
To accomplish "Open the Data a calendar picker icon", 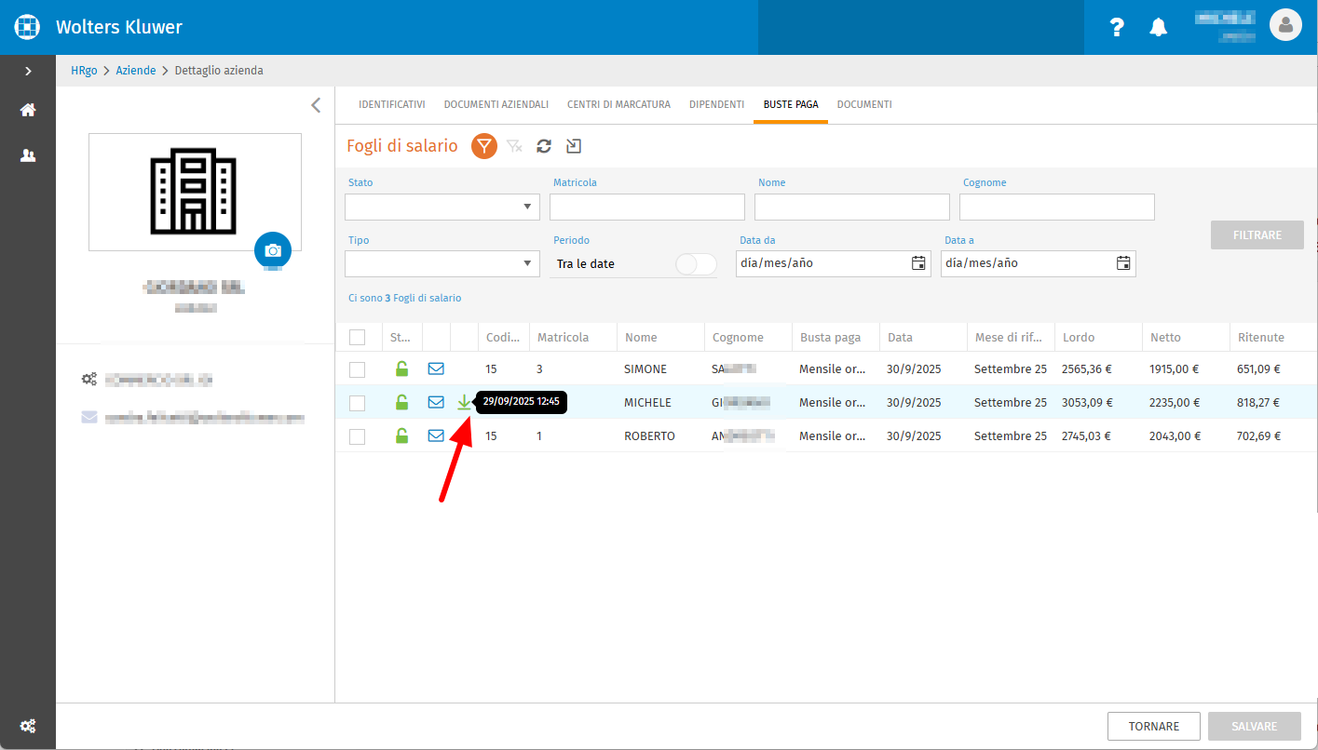I will (1123, 263).
